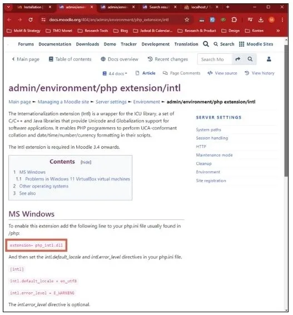
Task: Jump to Other operating systems section
Action: (x=44, y=186)
